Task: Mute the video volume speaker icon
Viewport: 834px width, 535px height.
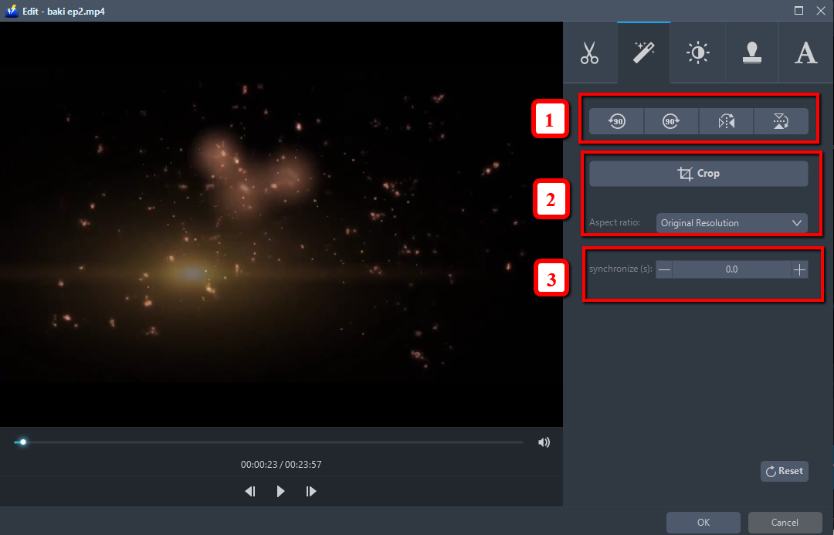Action: pos(544,442)
